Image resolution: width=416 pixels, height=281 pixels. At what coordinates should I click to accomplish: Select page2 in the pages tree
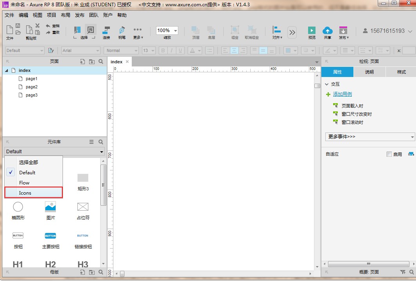point(31,87)
